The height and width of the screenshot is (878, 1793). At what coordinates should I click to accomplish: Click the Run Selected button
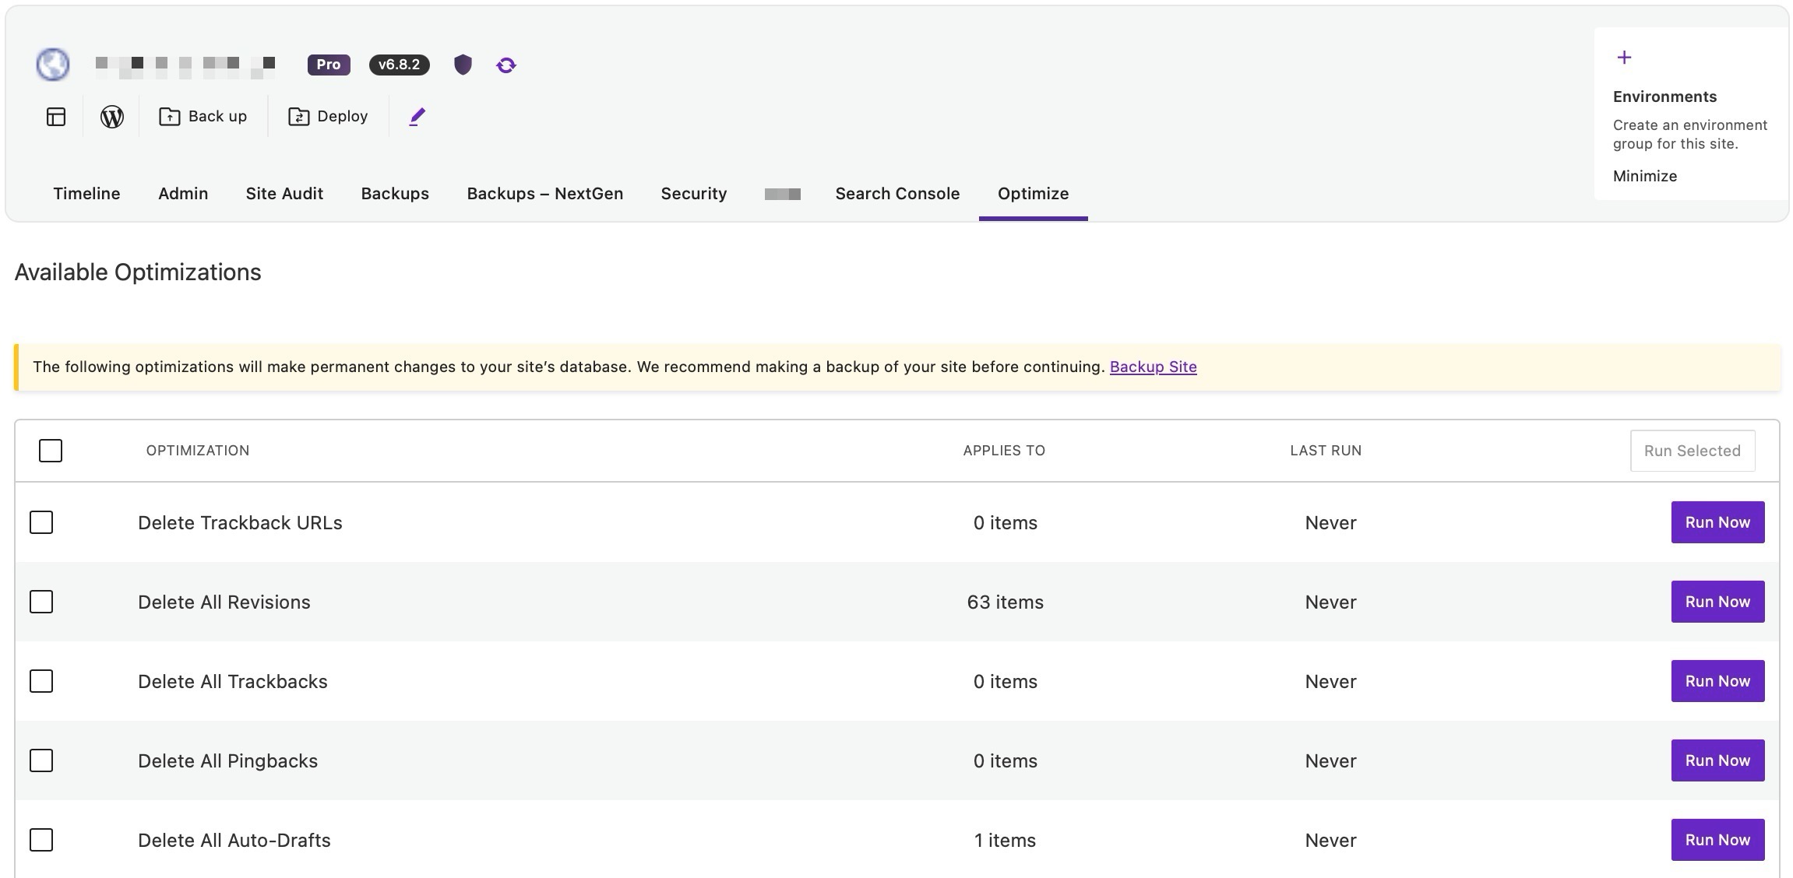click(x=1692, y=451)
